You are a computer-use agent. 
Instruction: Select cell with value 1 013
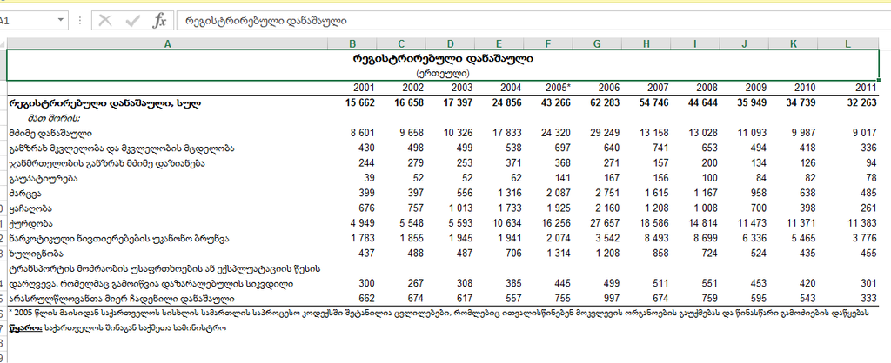pyautogui.click(x=459, y=208)
